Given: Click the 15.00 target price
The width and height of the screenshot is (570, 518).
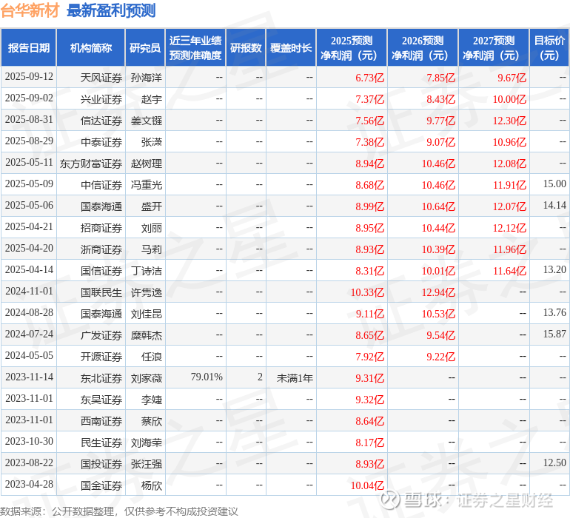Looking at the screenshot, I should pos(554,184).
